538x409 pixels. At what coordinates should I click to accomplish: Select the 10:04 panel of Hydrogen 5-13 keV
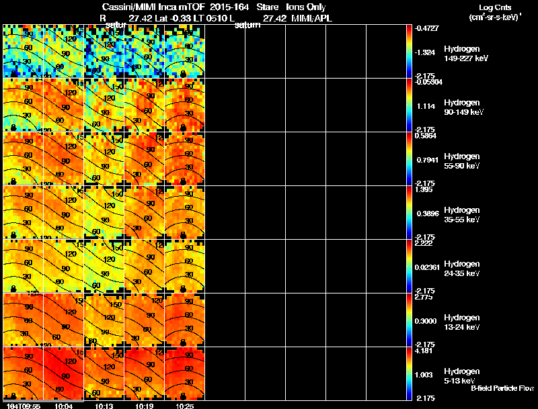point(63,373)
